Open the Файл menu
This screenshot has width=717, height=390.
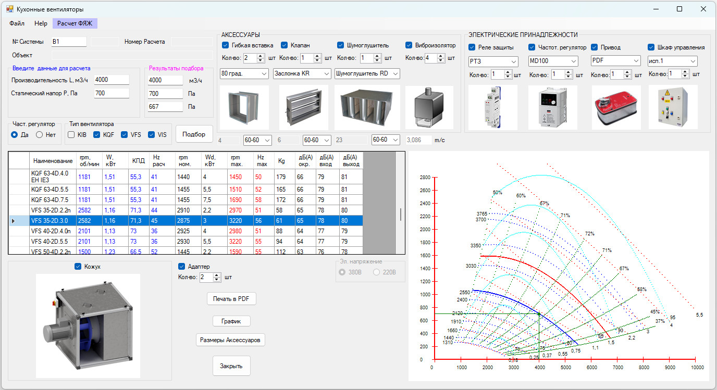coord(17,23)
